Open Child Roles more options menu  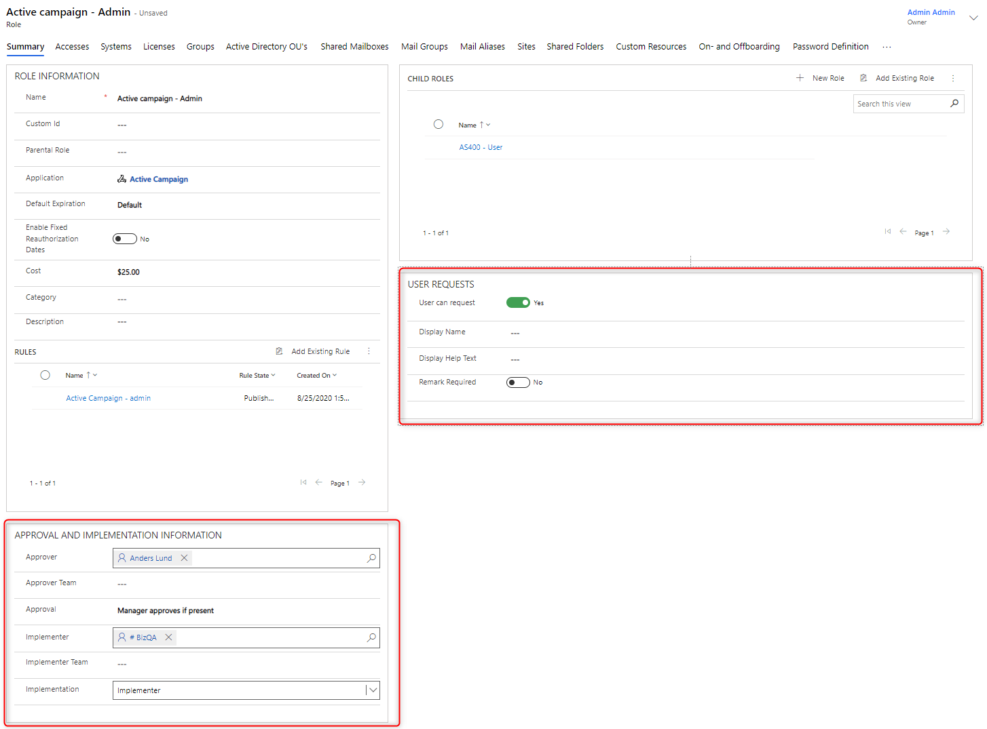tap(953, 78)
